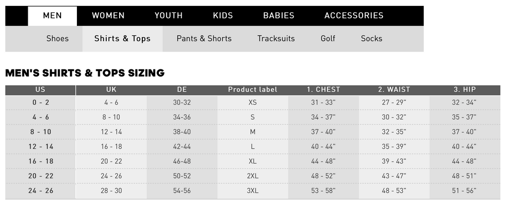The height and width of the screenshot is (213, 508).
Task: Click the 2. WAIST column header
Action: click(394, 90)
